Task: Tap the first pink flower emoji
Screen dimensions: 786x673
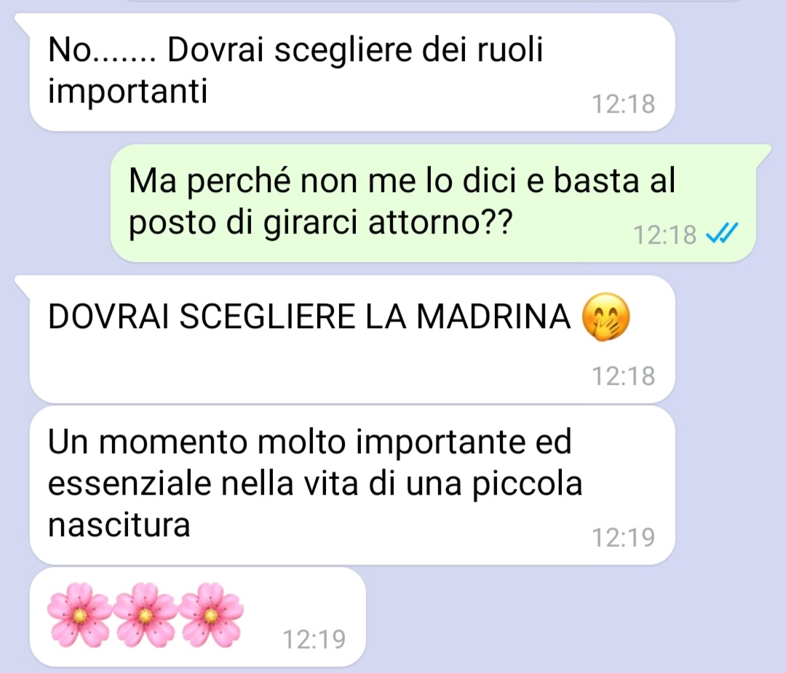Action: 80,614
